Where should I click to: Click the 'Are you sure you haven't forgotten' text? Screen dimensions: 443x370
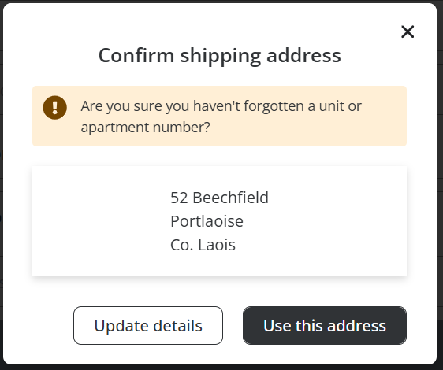pos(162,106)
